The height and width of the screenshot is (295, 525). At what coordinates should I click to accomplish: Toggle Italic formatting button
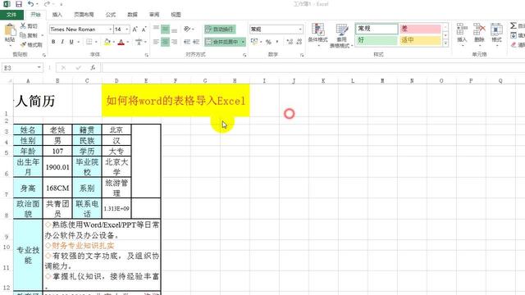(x=62, y=42)
